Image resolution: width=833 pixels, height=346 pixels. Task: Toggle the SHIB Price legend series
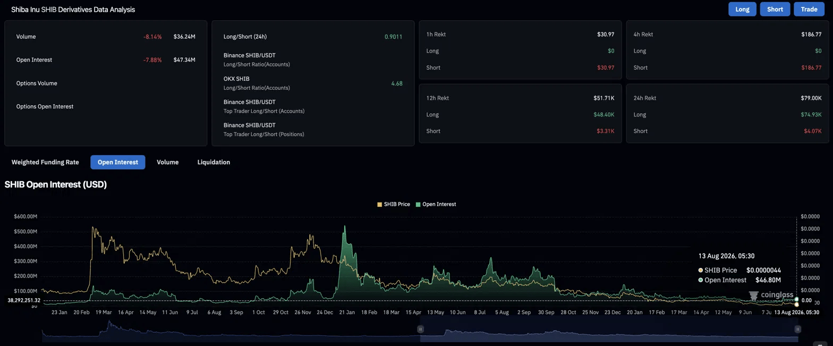(394, 204)
